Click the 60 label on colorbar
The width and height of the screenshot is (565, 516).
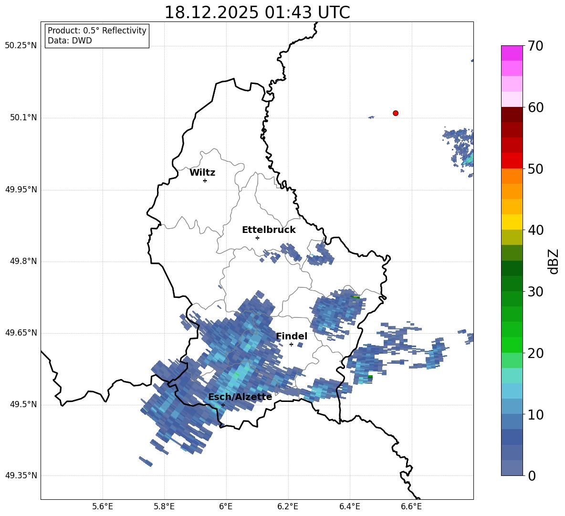[535, 107]
